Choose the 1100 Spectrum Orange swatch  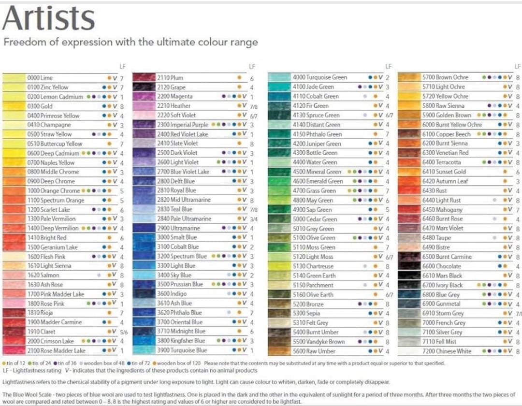[14, 200]
